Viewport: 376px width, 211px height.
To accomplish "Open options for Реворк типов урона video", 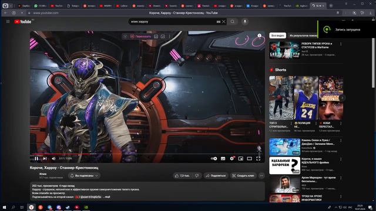I will (x=341, y=44).
